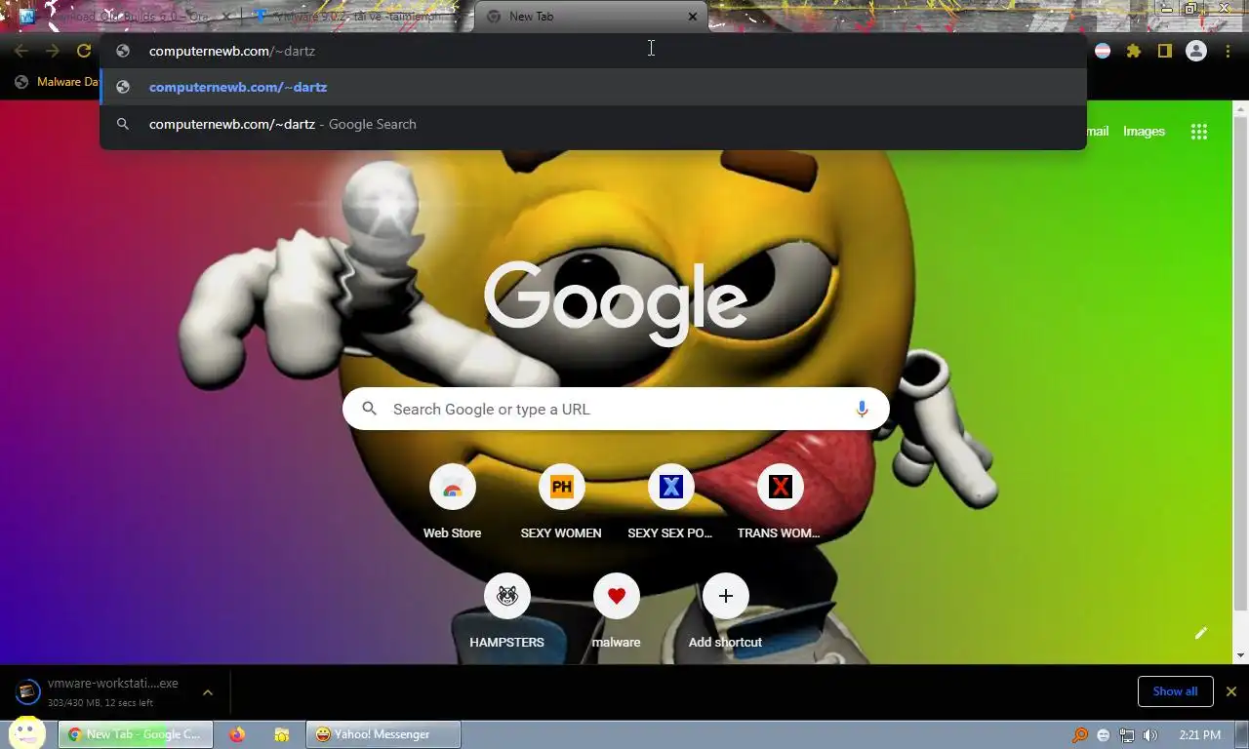
Task: Click the magnifier tray icon
Action: point(1080,735)
